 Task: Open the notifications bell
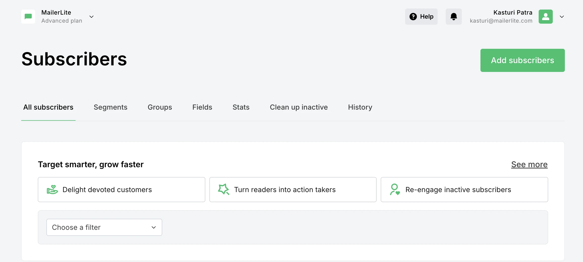tap(454, 16)
